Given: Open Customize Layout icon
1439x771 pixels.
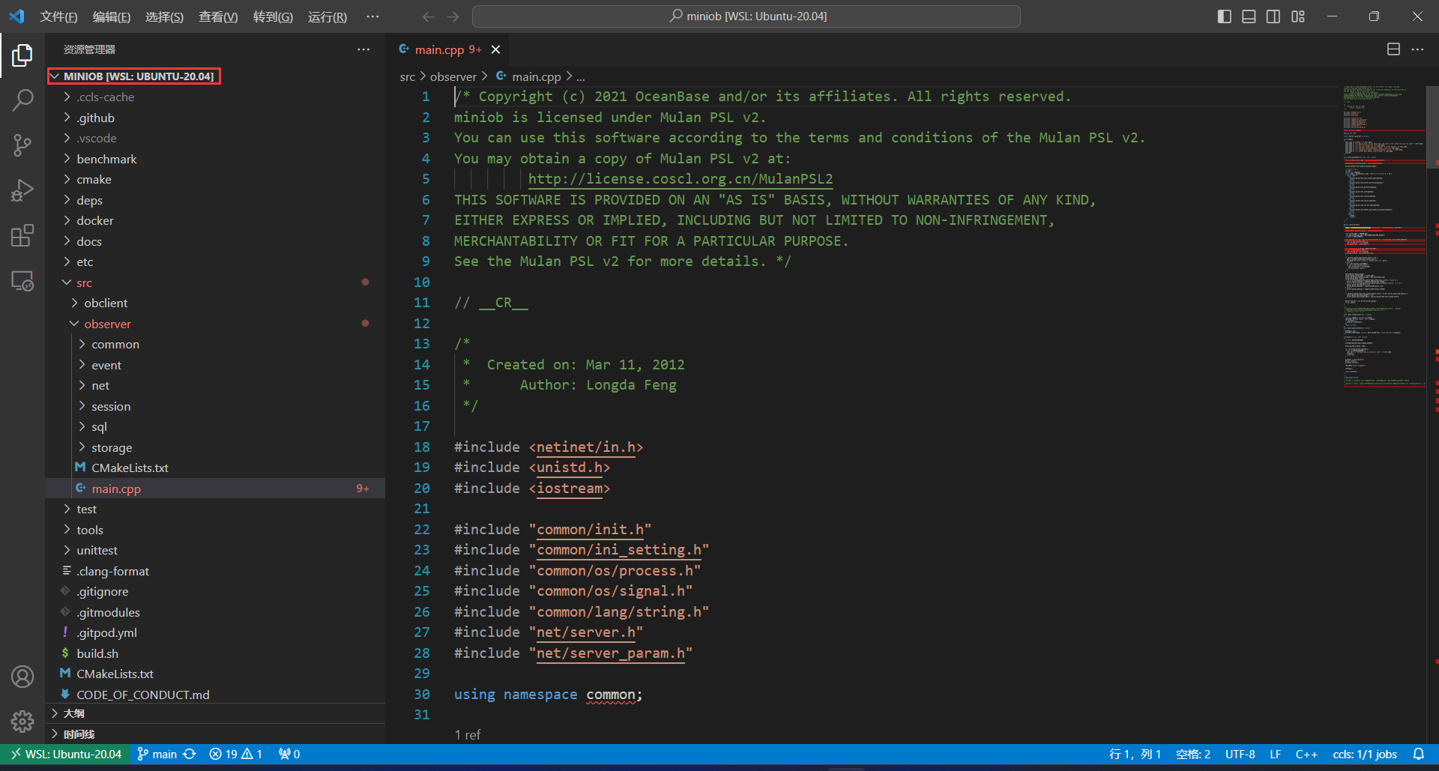Looking at the screenshot, I should 1298,16.
